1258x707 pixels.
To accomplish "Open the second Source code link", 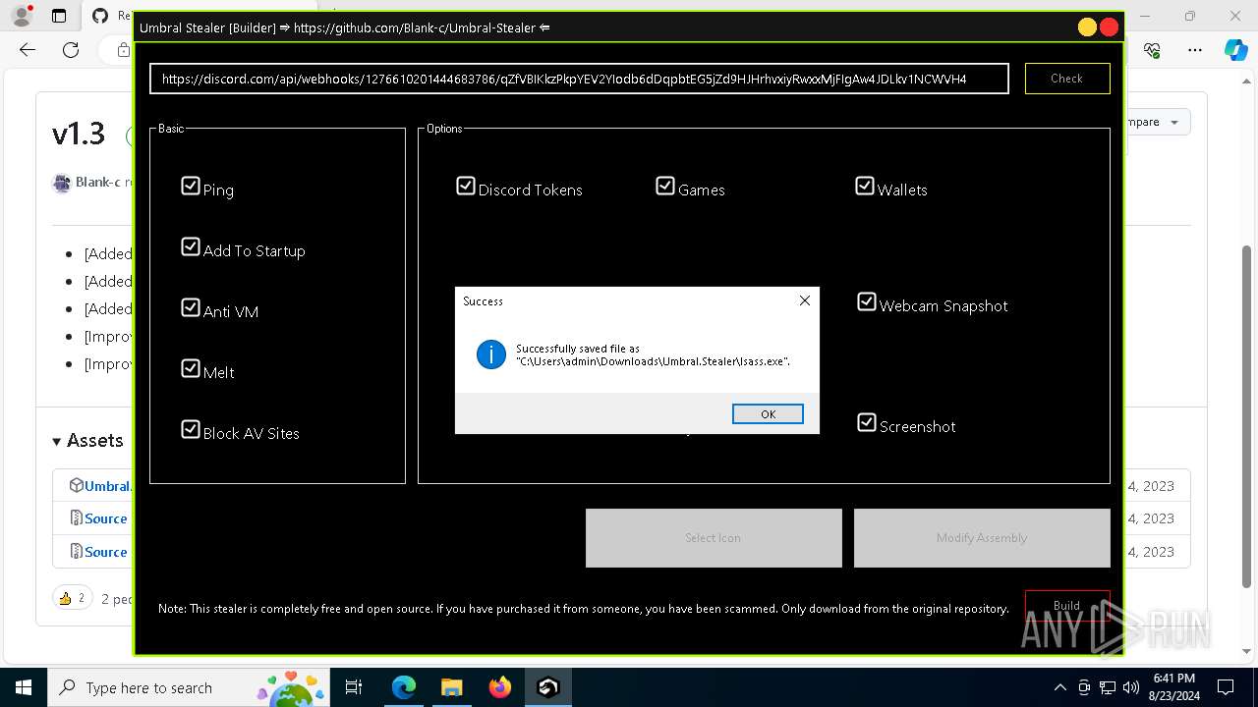I will click(106, 552).
